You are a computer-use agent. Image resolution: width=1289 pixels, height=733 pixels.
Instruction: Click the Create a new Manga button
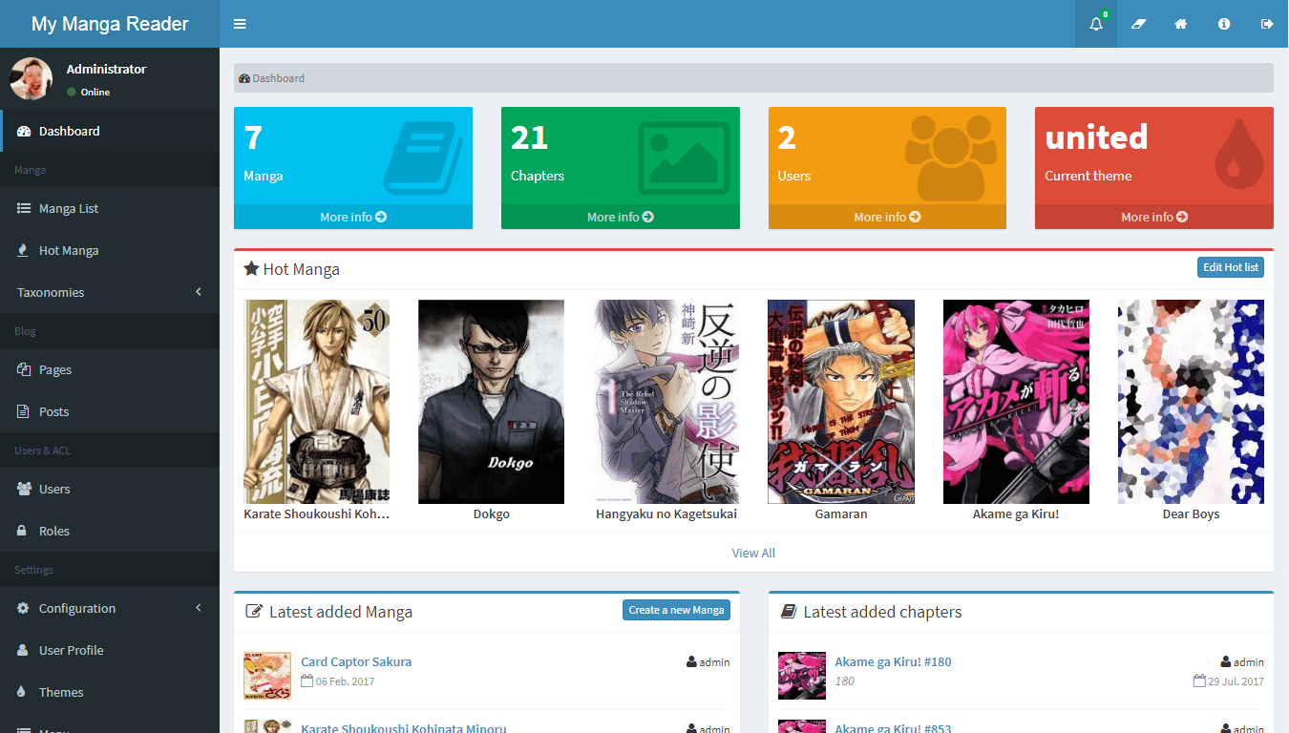(x=676, y=610)
